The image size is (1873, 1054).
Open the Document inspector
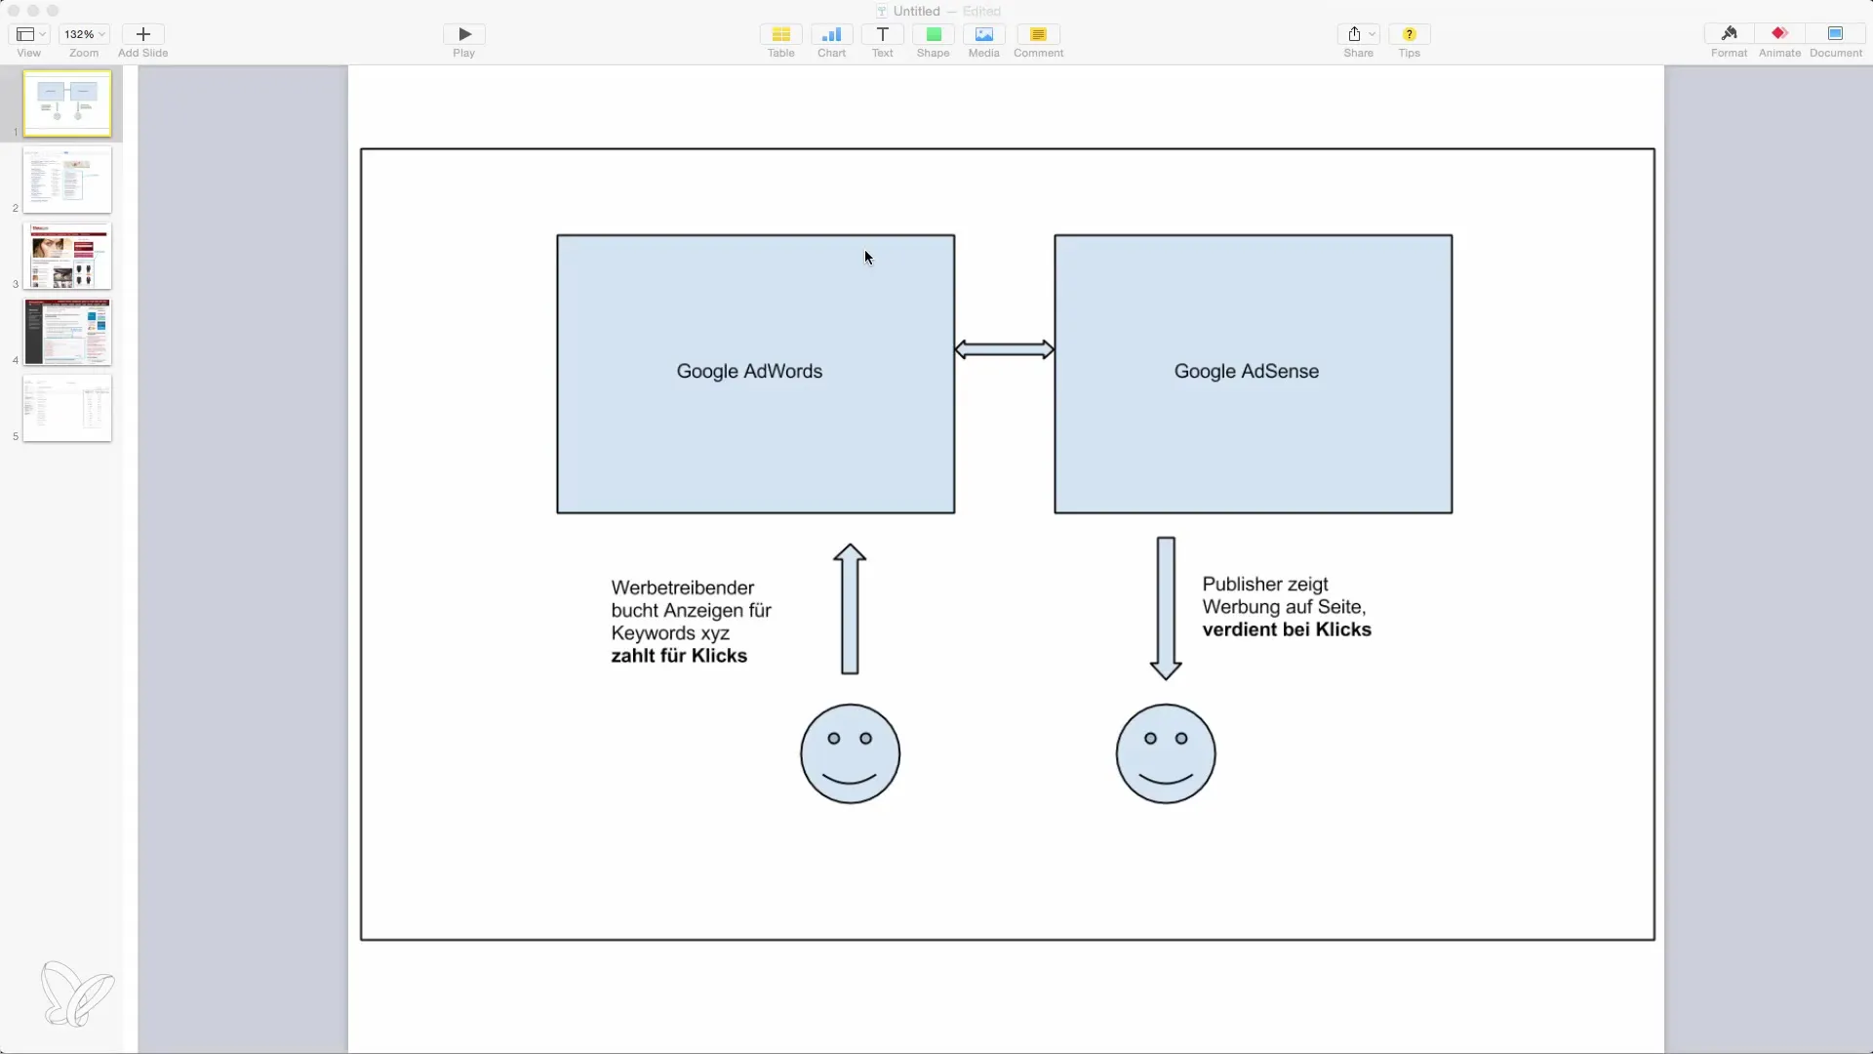click(x=1835, y=34)
